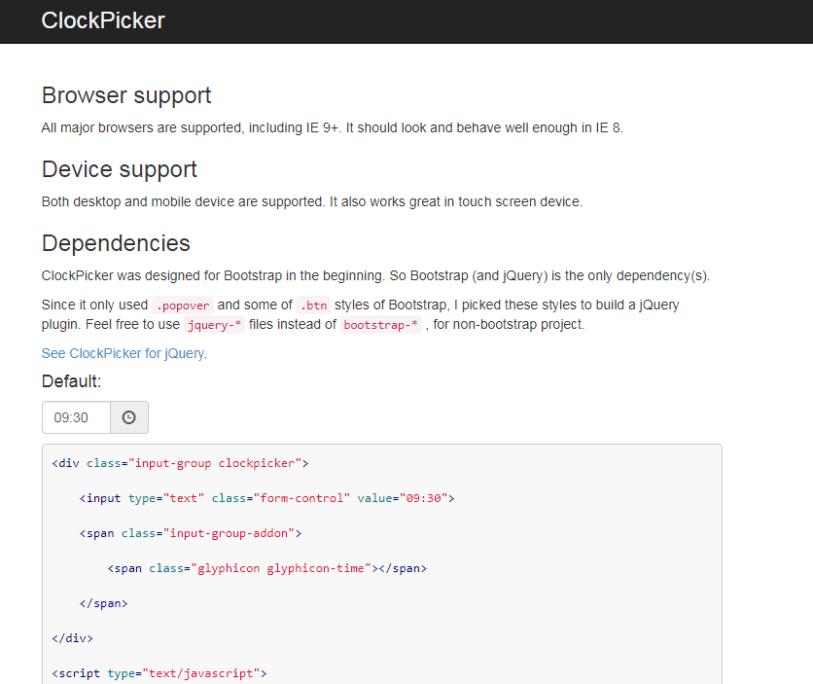Focus the time input showing 09:30

coord(76,417)
